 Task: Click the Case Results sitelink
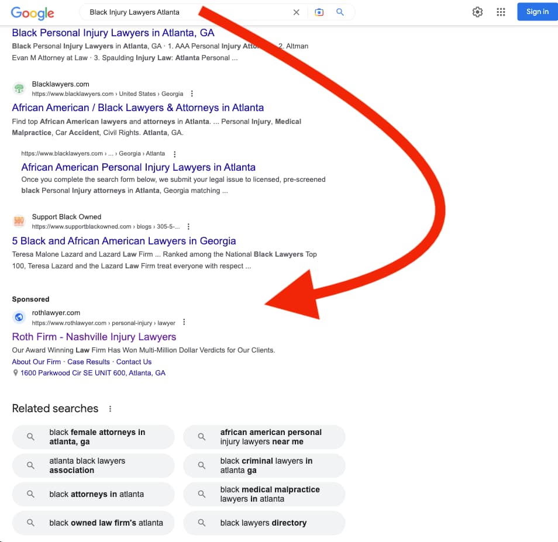[88, 362]
